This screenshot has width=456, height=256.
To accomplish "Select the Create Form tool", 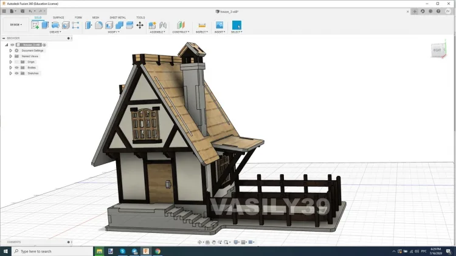I will coord(75,25).
